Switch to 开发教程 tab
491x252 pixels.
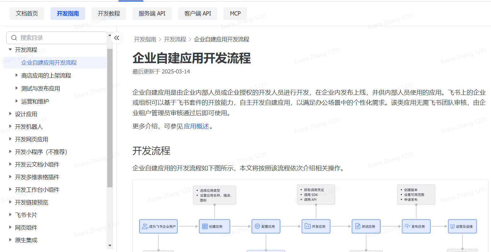109,14
